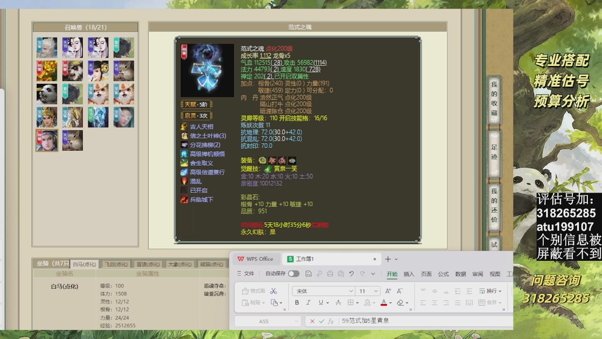Apply Underline formatting in WPS

point(320,303)
